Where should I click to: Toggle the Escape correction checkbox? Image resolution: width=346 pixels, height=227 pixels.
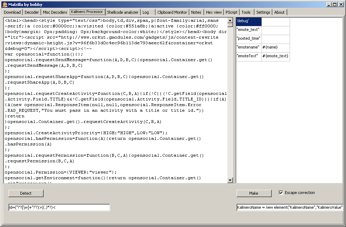click(281, 193)
